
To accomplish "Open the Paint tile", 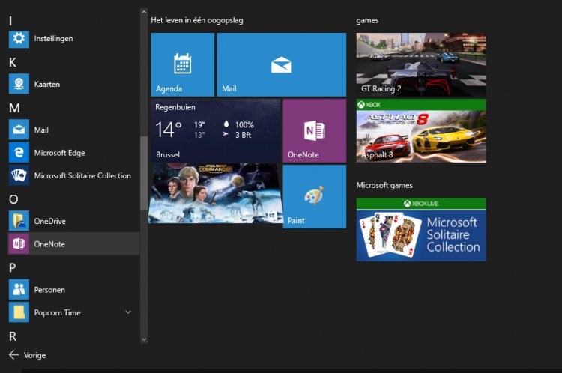I will [314, 196].
